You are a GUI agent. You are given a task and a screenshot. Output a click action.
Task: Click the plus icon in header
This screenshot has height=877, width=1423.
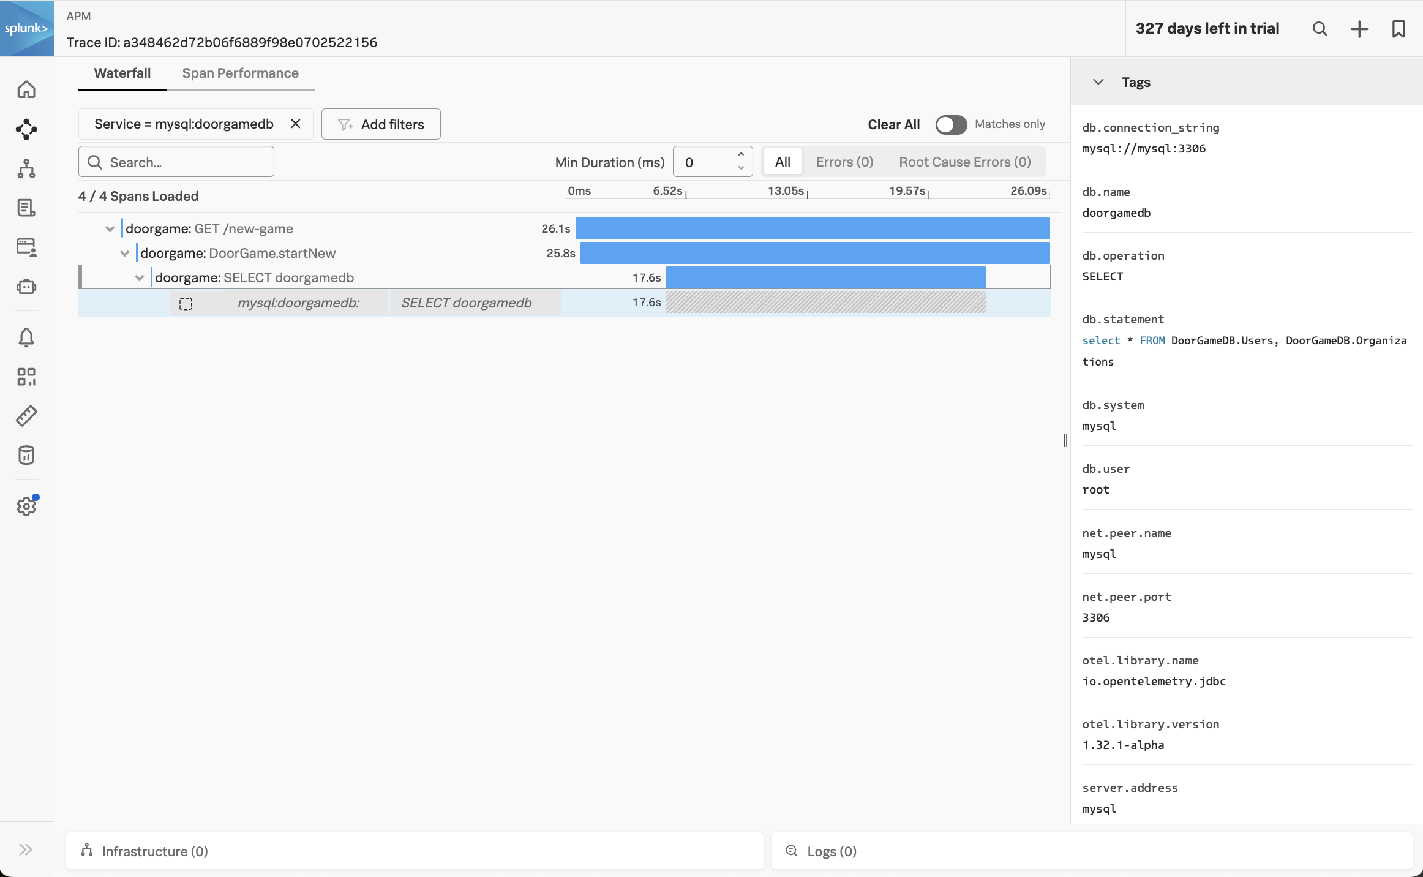[1359, 29]
